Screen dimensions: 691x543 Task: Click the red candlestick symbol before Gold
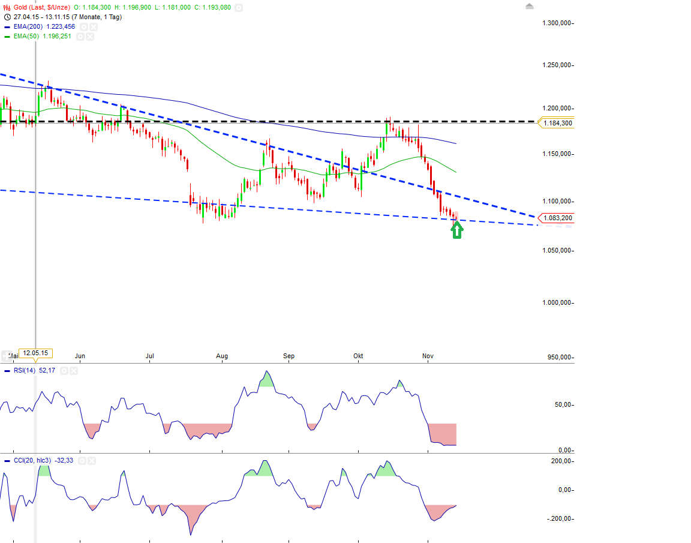pyautogui.click(x=7, y=7)
